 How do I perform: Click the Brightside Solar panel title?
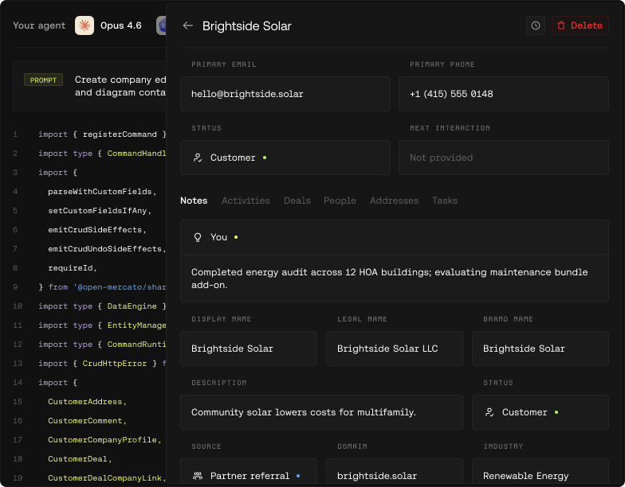(x=247, y=25)
